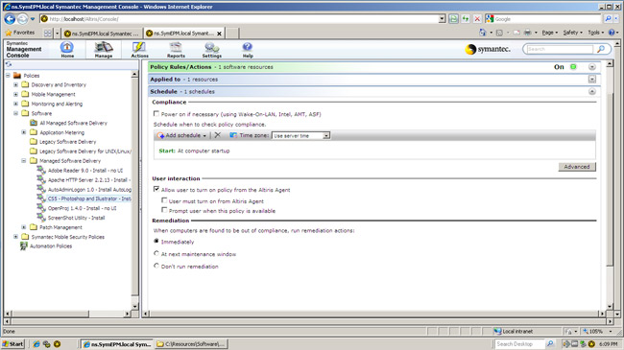This screenshot has height=350, width=624.
Task: Open the Safety menu
Action: coord(572,33)
